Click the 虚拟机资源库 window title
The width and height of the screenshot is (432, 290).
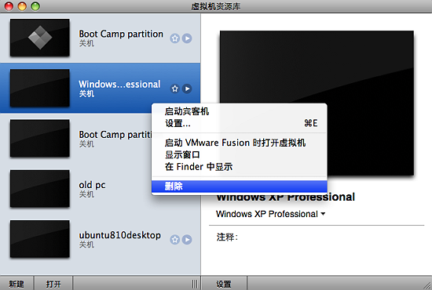(x=216, y=6)
